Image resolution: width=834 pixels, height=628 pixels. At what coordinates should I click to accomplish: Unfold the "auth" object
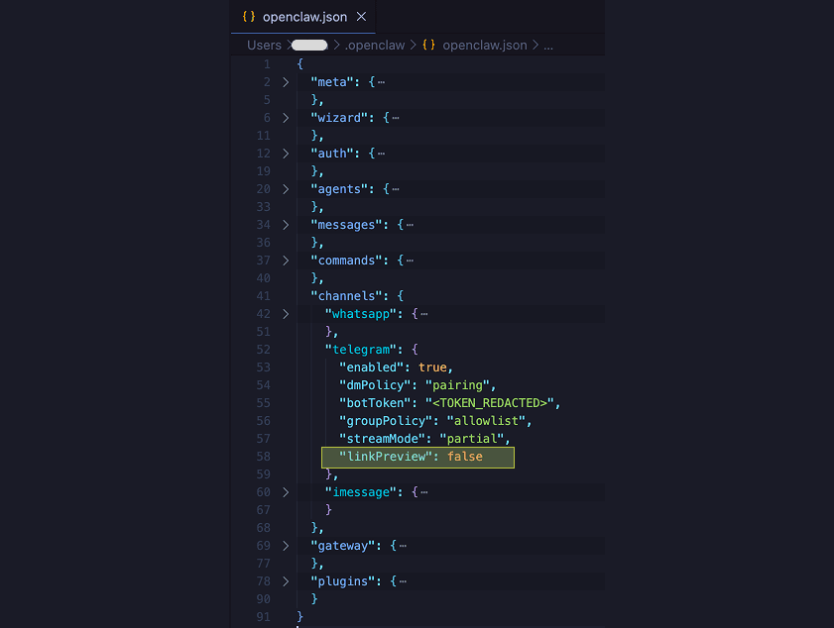click(286, 153)
